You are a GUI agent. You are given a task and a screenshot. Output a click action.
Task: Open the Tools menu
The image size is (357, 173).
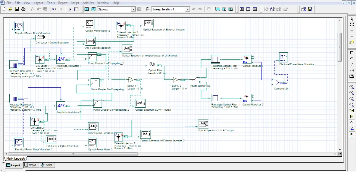(x=51, y=3)
